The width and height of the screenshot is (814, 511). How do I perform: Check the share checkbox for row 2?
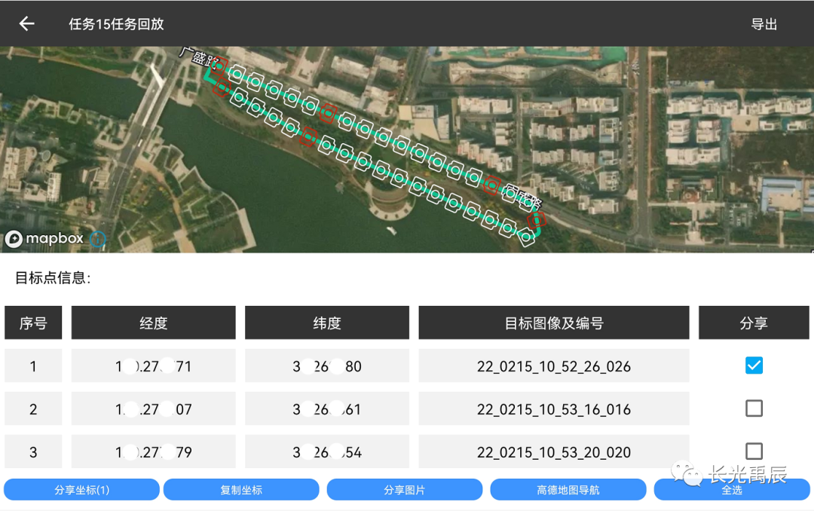[x=754, y=408]
